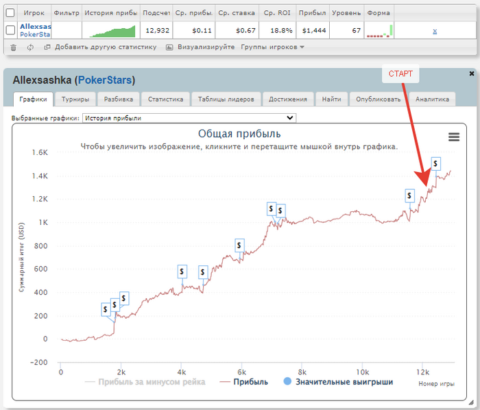Close the Allexsashka panel
The image size is (480, 410).
(472, 73)
